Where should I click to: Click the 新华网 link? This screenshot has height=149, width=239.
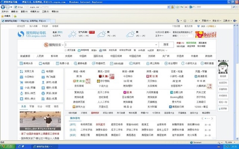tap(54, 56)
